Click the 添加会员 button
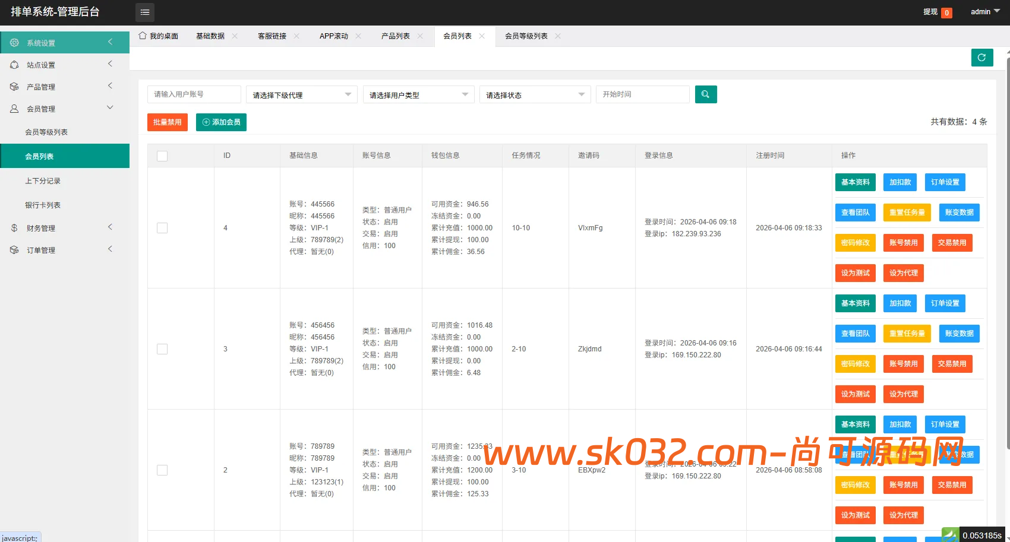The width and height of the screenshot is (1010, 542). [221, 122]
